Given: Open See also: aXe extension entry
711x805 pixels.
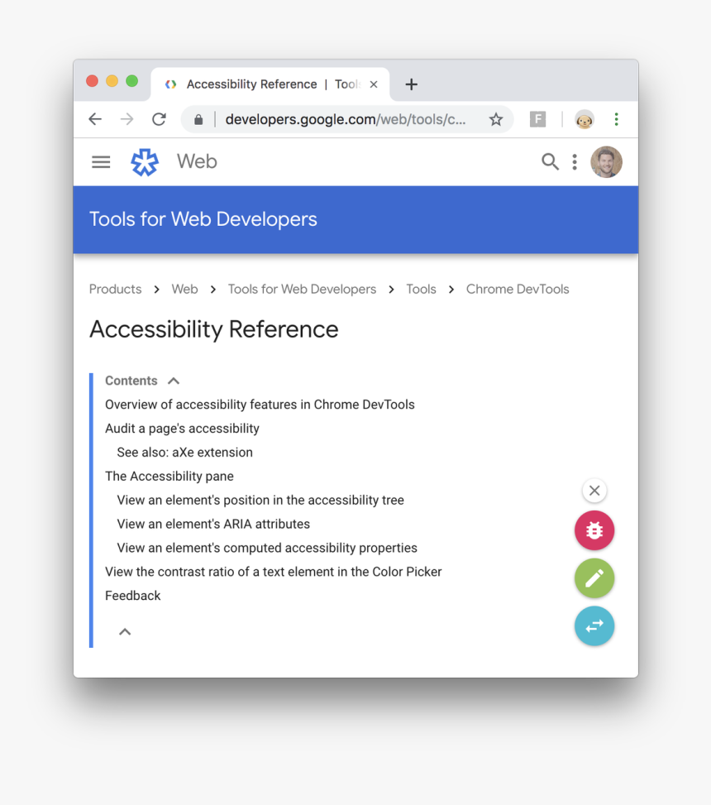Looking at the screenshot, I should [x=184, y=453].
